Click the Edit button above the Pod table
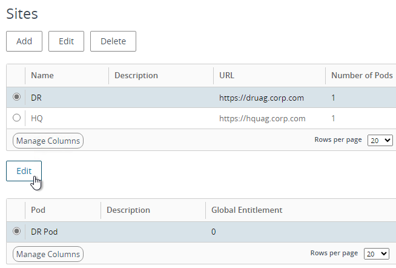The width and height of the screenshot is (396, 268). pos(24,171)
